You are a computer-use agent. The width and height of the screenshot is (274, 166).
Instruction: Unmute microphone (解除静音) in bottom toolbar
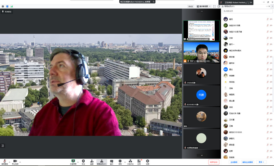5,161
